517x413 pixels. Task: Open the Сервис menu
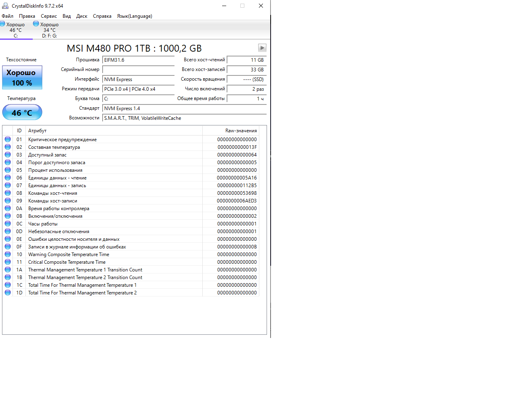click(49, 16)
